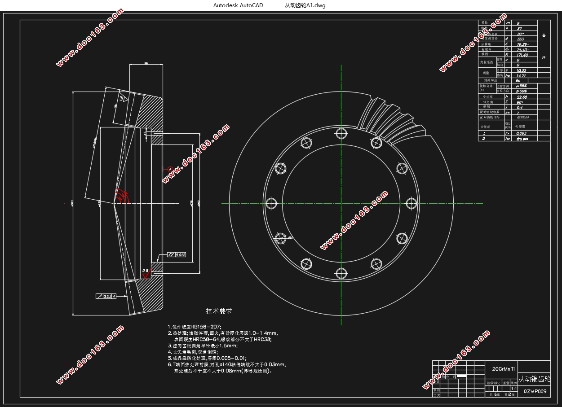Click the red datum A circle marker

click(170, 169)
